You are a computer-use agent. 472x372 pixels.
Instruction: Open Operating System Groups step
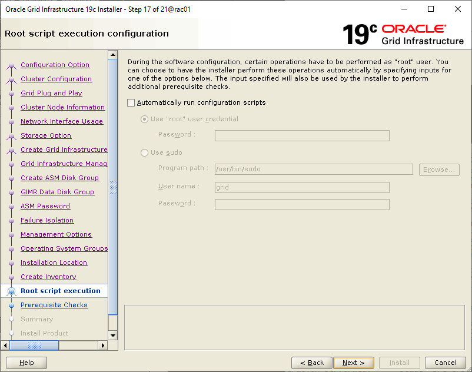tap(64, 248)
